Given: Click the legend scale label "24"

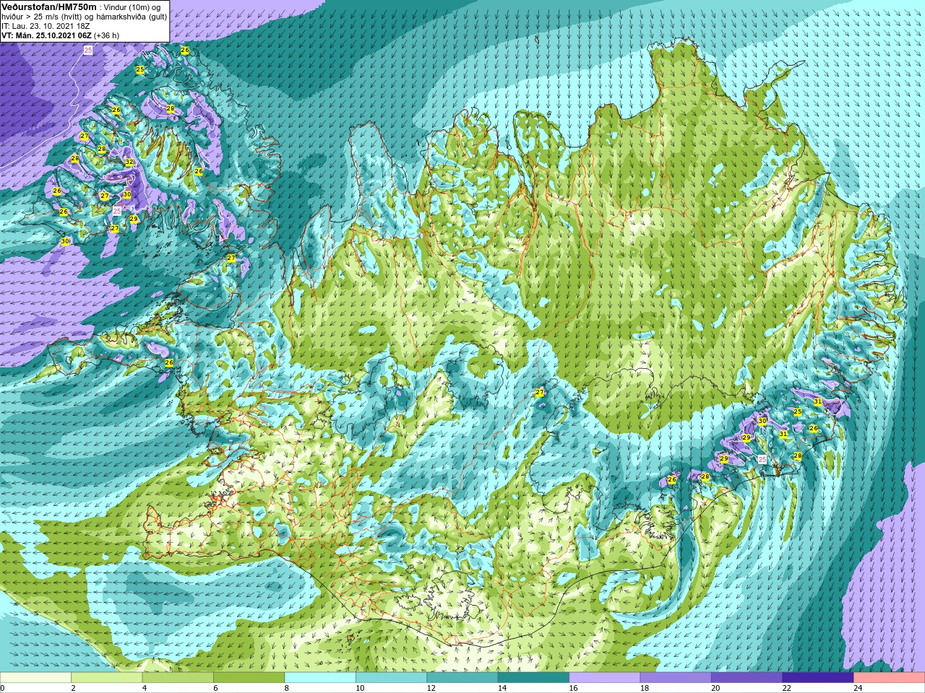Looking at the screenshot, I should click(x=858, y=688).
